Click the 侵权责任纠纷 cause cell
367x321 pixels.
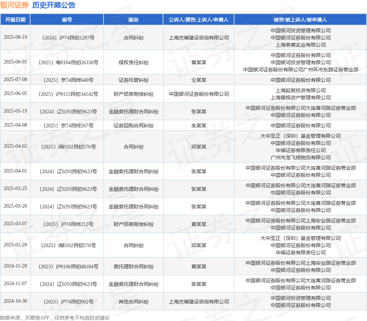click(133, 62)
